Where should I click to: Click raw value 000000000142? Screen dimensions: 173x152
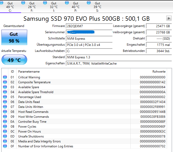coord(153,82)
